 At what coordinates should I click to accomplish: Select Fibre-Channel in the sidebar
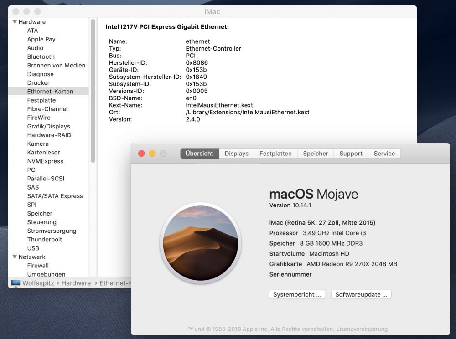coord(47,109)
